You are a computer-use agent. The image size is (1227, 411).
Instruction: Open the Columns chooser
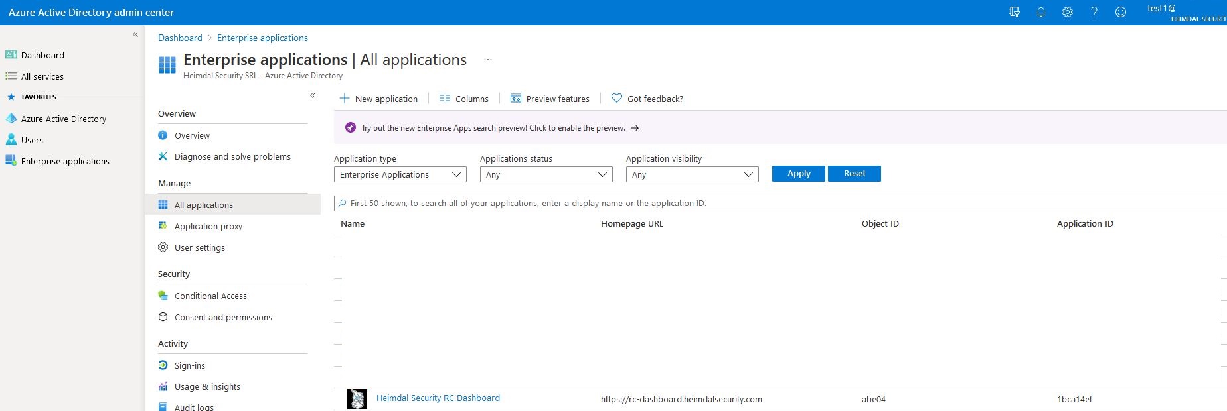pos(464,99)
